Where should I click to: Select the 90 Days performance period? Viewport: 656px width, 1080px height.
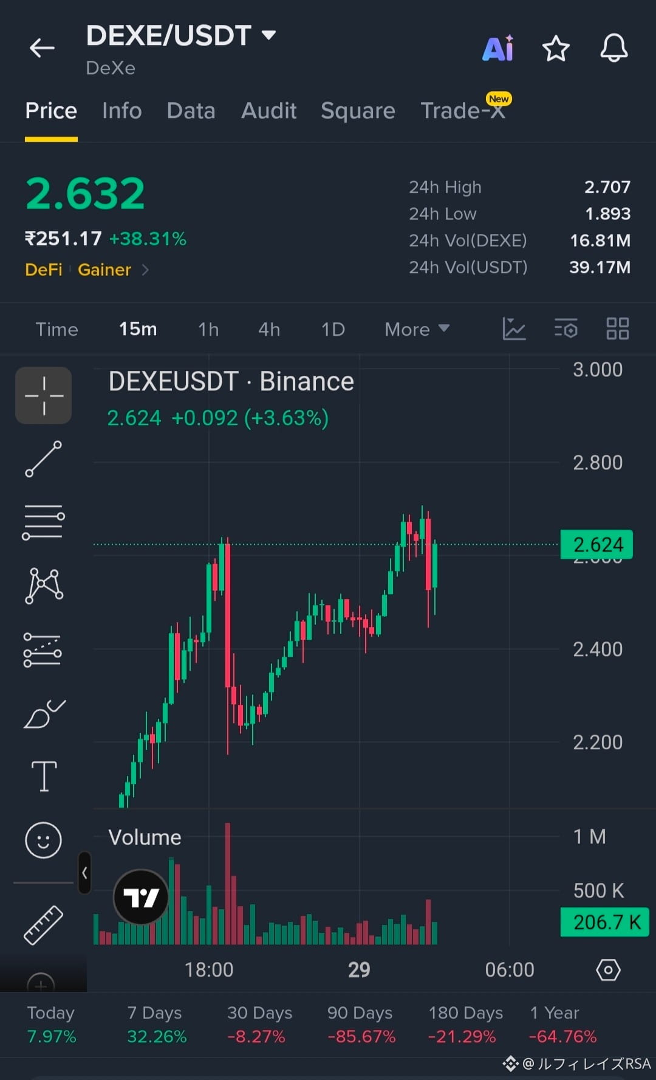[361, 1025]
